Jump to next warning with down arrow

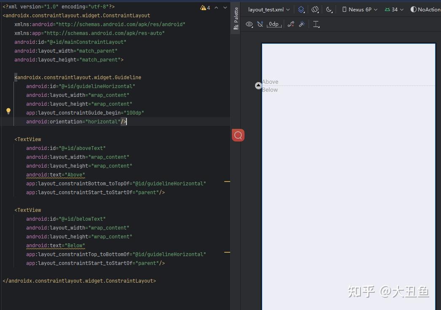tap(225, 7)
